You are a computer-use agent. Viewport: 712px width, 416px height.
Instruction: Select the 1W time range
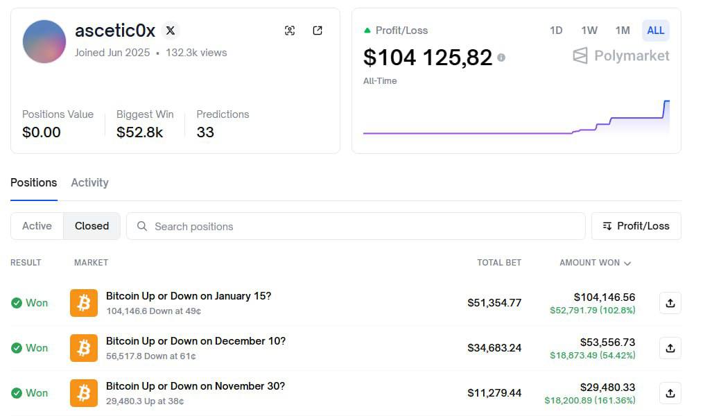(589, 31)
